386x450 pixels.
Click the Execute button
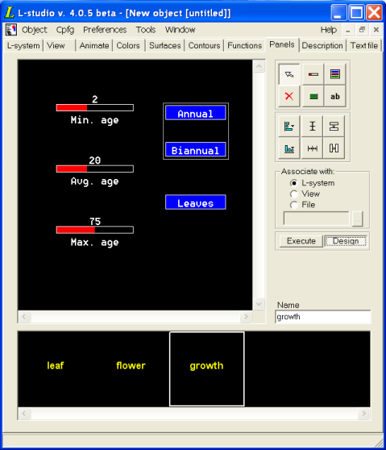301,241
